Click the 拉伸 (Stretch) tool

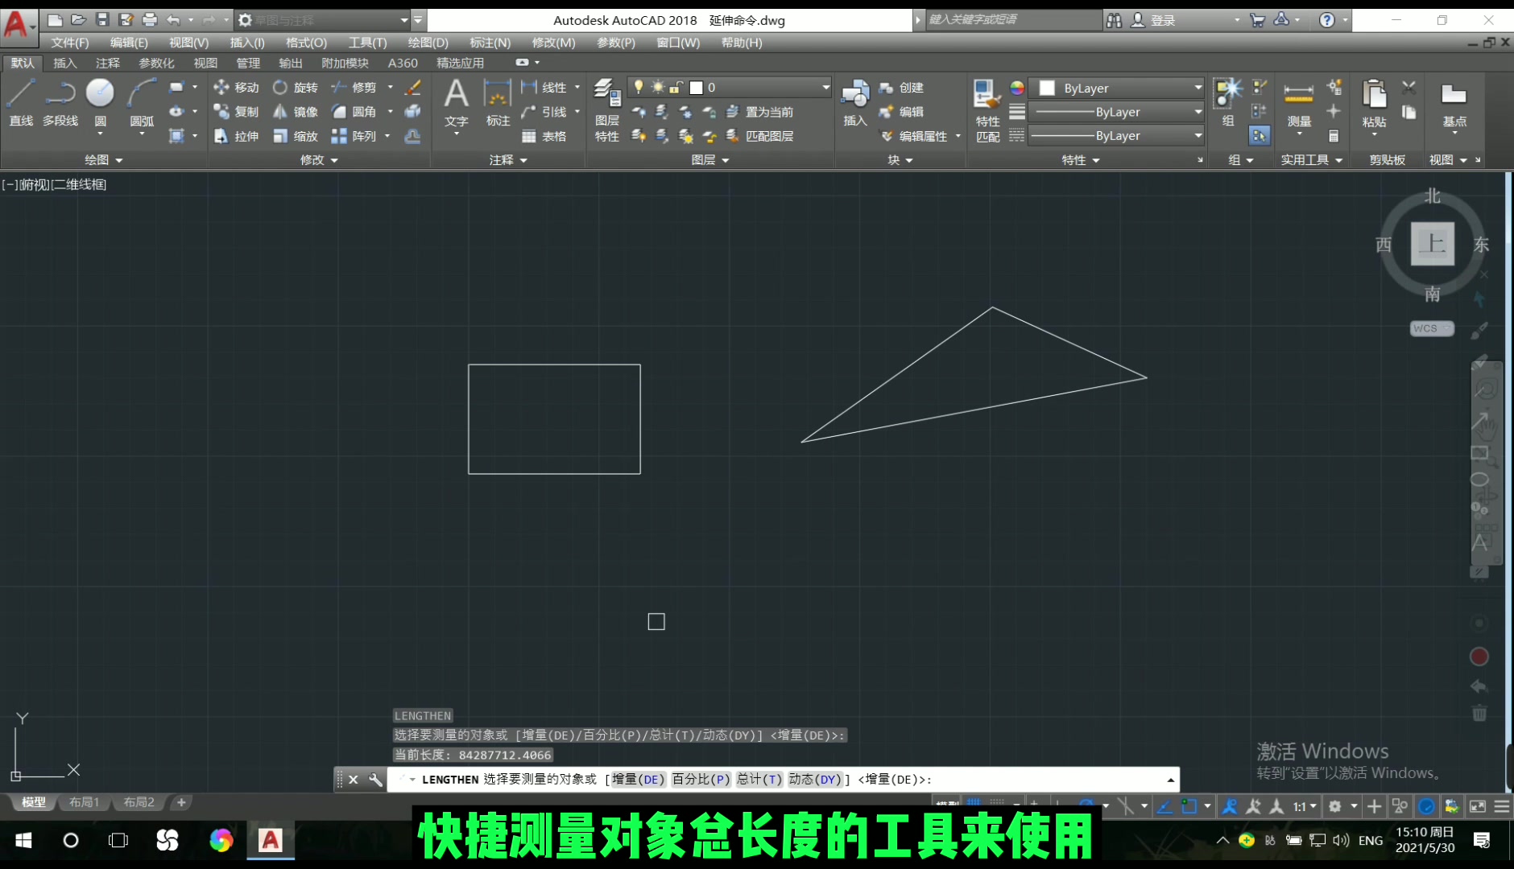[236, 136]
